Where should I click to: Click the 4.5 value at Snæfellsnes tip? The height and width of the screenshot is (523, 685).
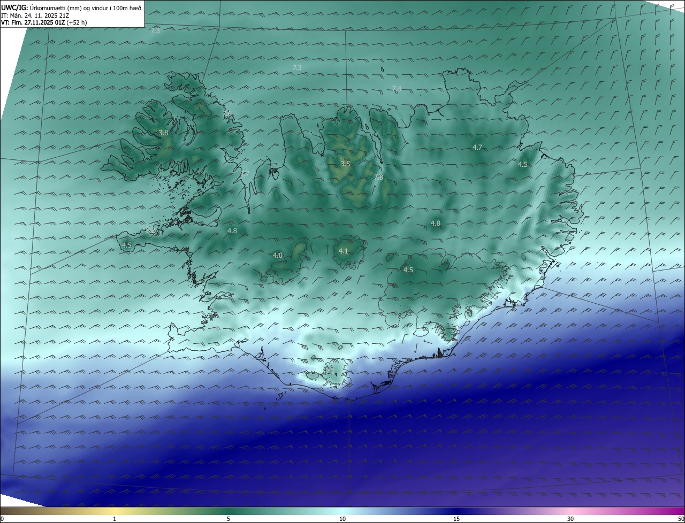click(127, 245)
